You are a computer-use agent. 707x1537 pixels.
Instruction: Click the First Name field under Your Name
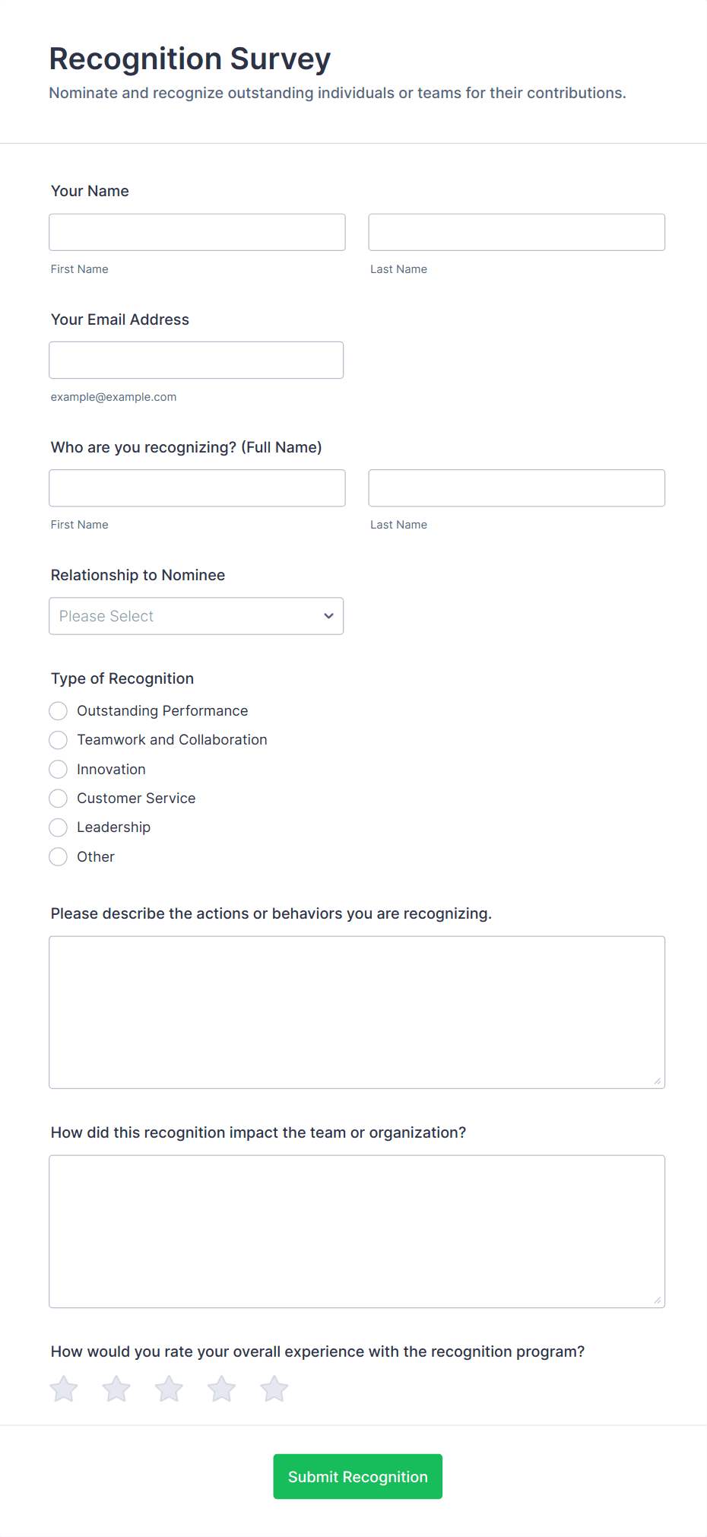click(196, 232)
